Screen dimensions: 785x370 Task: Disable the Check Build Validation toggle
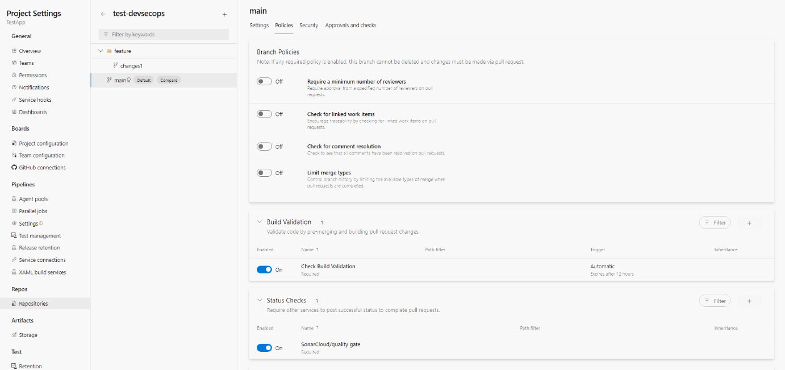(x=264, y=269)
